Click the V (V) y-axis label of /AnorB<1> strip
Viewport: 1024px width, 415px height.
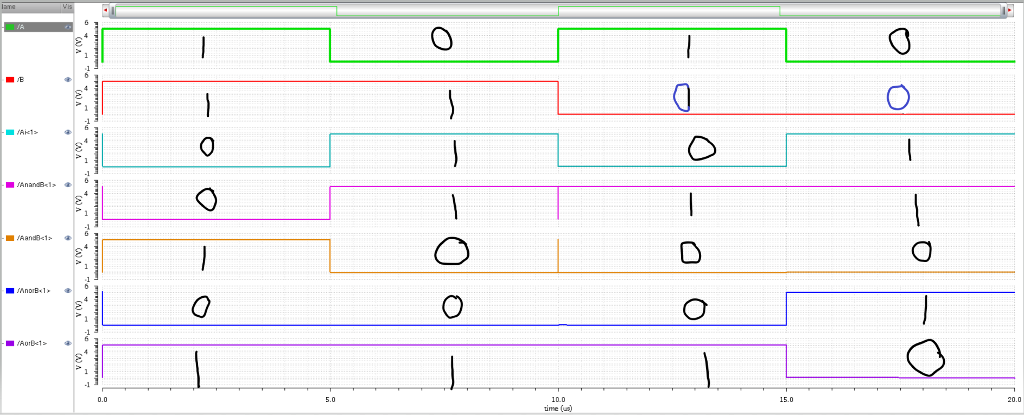79,309
